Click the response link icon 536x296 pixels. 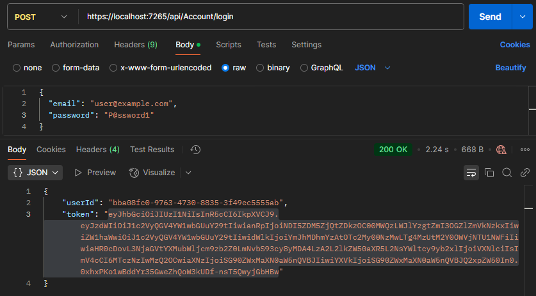525,173
